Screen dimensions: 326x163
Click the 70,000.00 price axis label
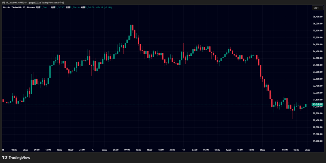tap(318, 127)
